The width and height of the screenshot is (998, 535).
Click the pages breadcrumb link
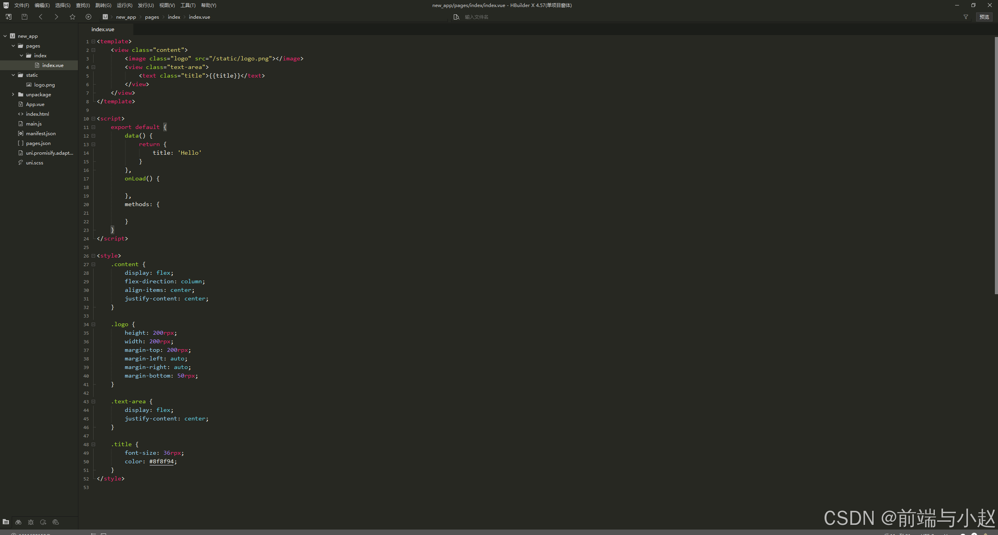152,17
